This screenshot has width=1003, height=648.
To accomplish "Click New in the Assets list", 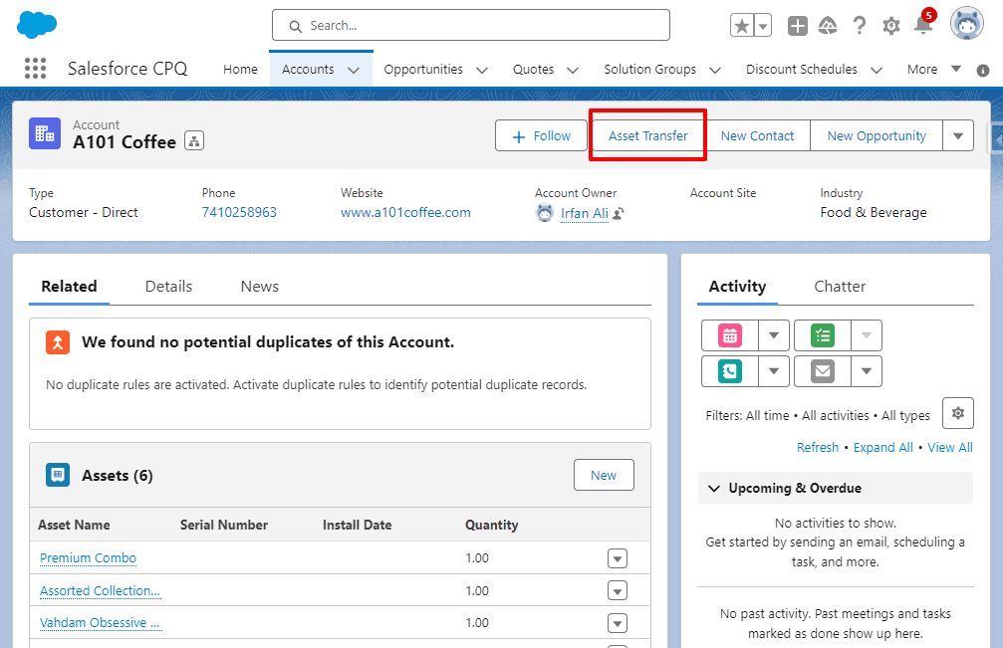I will [604, 475].
